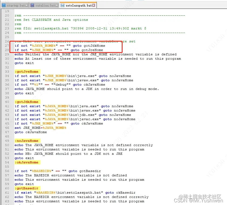Click '""debug""' on line 36
227x205 pixels.
pyautogui.click(x=61, y=85)
